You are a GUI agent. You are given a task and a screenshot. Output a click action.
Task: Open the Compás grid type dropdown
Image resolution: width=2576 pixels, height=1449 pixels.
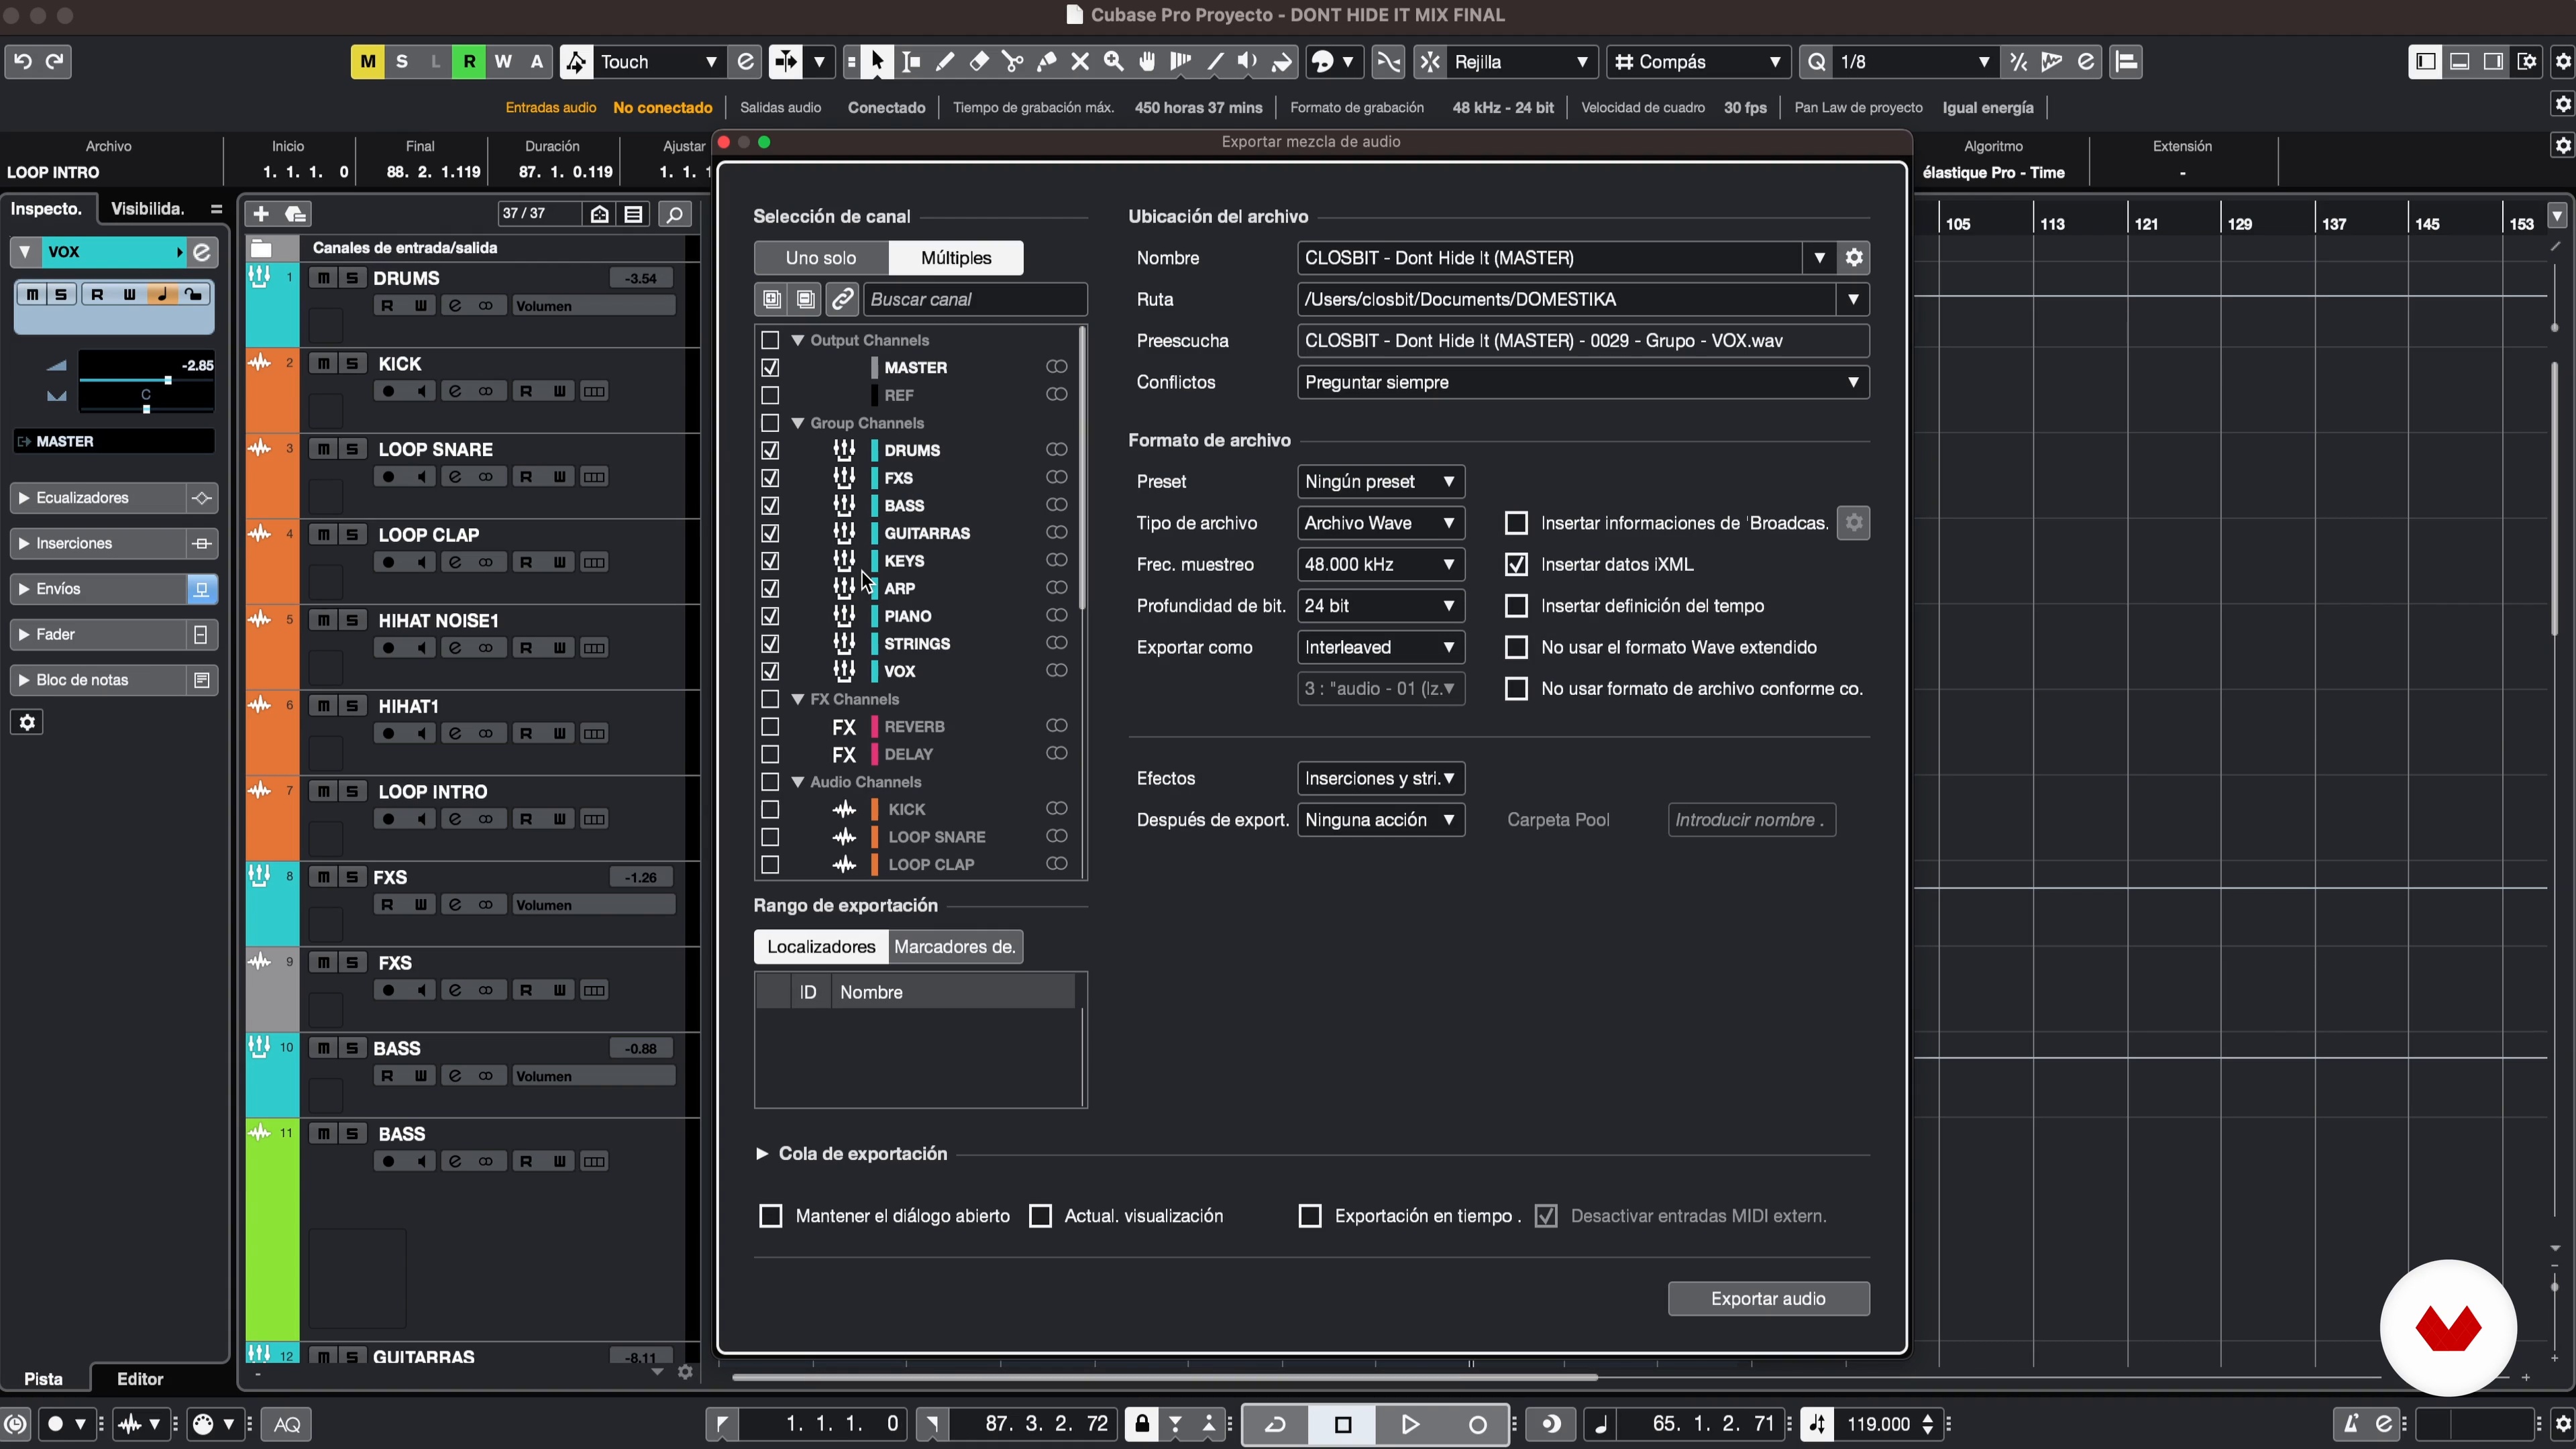pos(1698,62)
